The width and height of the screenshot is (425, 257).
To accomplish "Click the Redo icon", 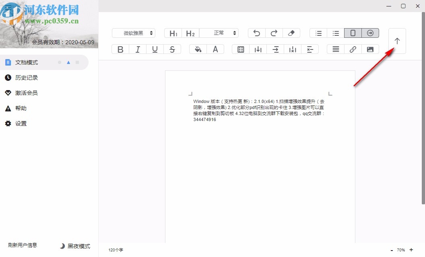I will pos(274,33).
